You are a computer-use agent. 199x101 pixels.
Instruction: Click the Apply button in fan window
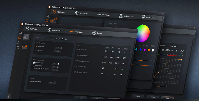(167, 98)
